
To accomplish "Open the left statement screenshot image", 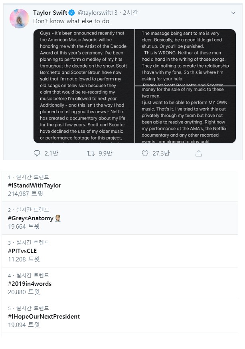I will point(84,86).
